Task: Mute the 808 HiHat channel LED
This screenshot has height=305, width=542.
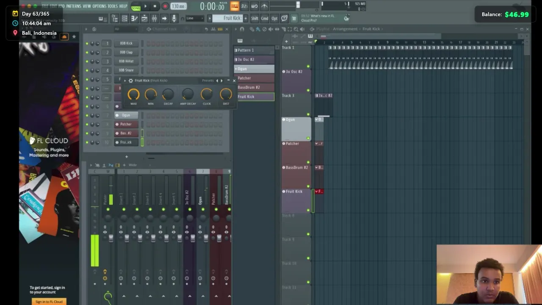Action: click(x=87, y=61)
